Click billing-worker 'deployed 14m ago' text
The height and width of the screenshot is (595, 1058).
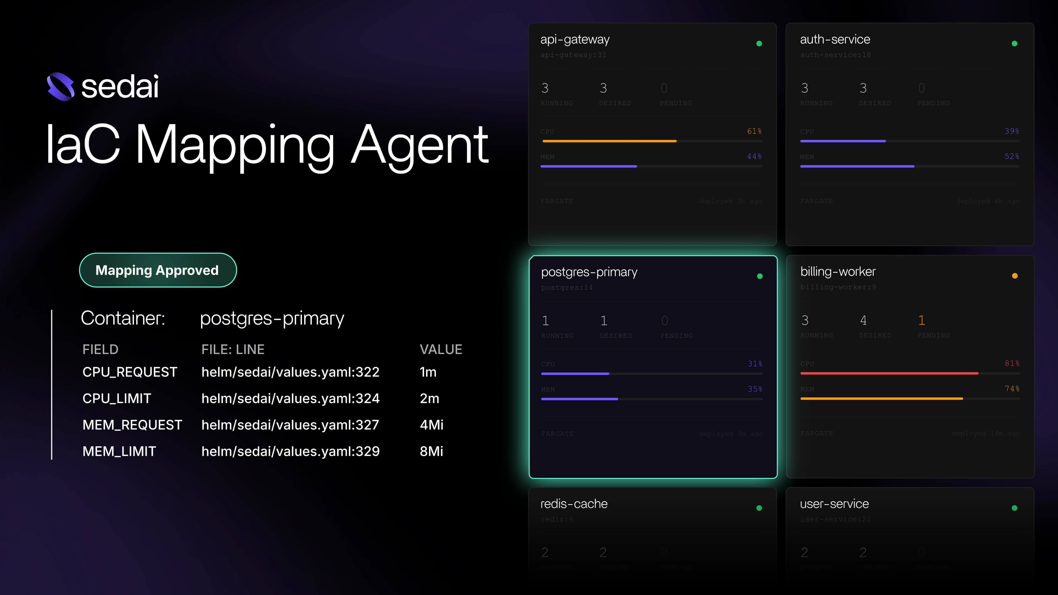(986, 434)
